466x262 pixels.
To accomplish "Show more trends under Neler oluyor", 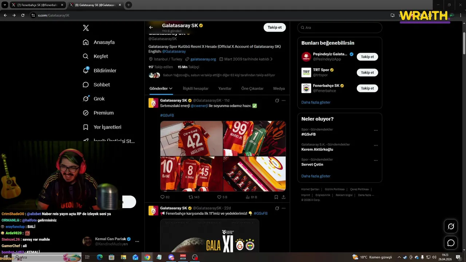I will click(x=316, y=176).
